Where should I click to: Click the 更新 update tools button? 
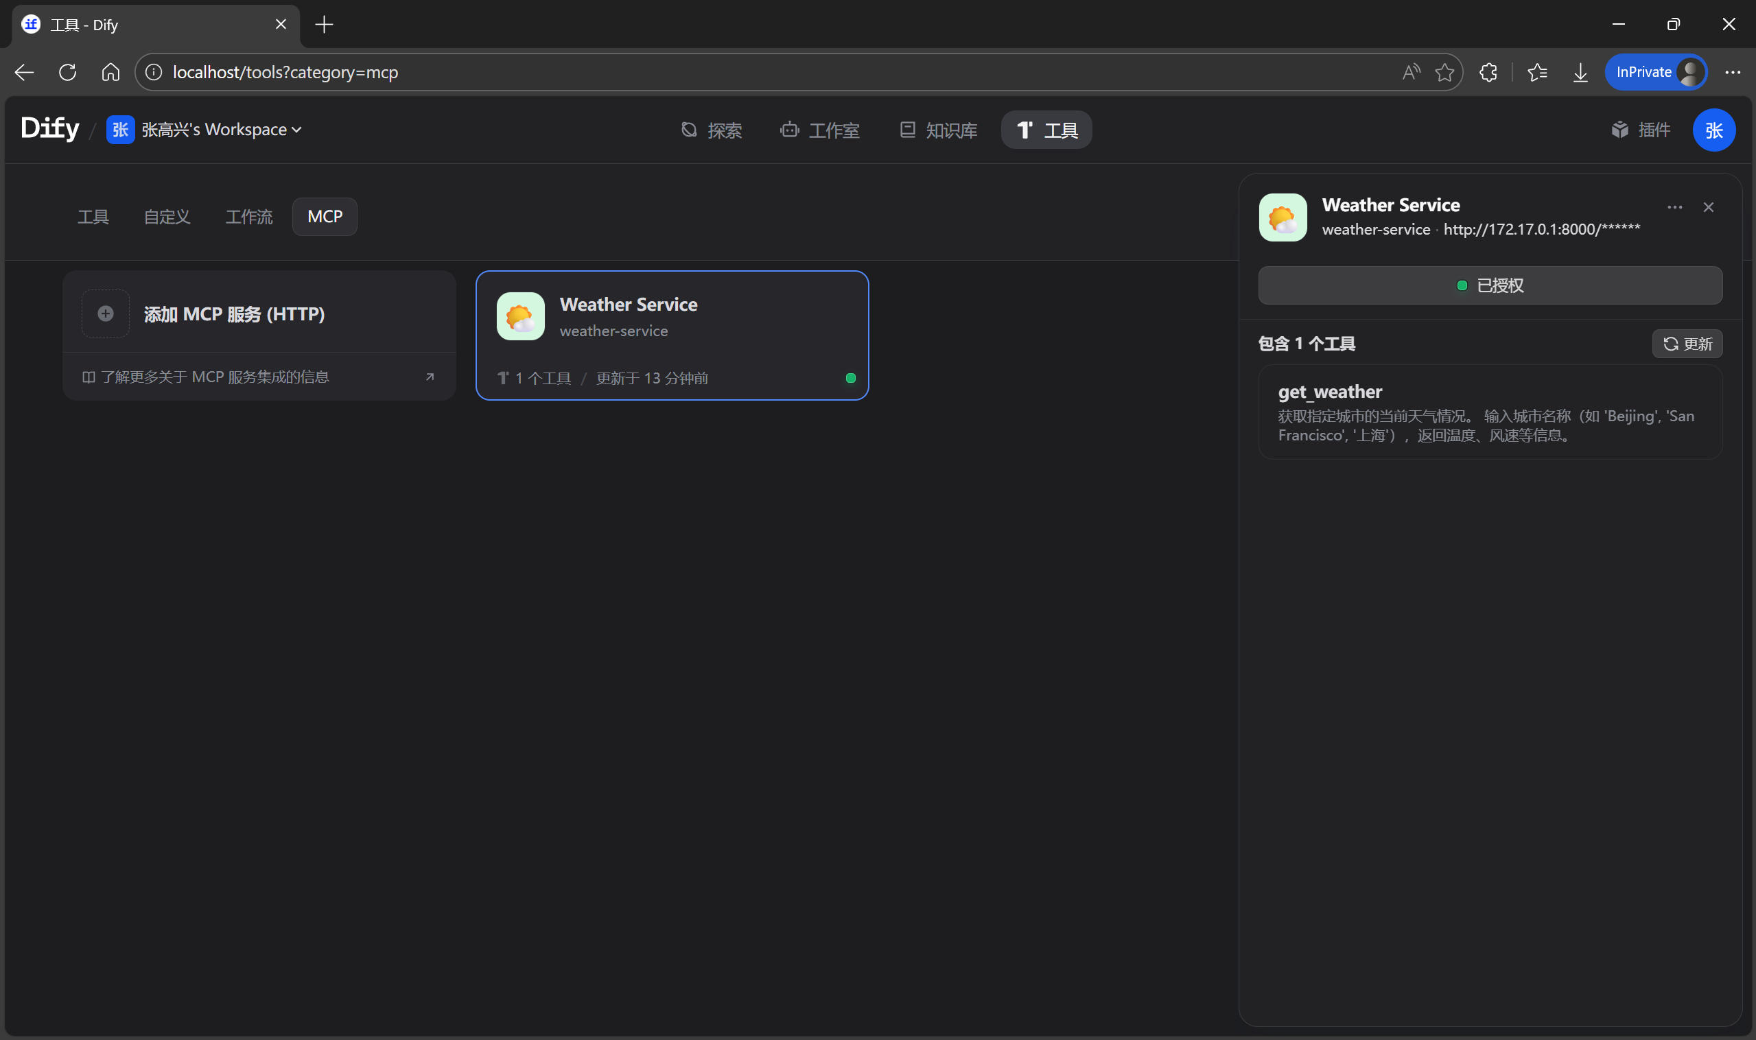pyautogui.click(x=1687, y=344)
